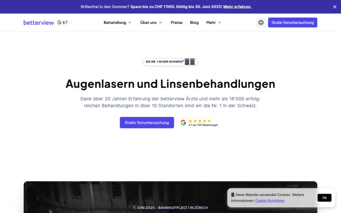
Task: Open the language selector via globe icon
Action: pyautogui.click(x=261, y=23)
